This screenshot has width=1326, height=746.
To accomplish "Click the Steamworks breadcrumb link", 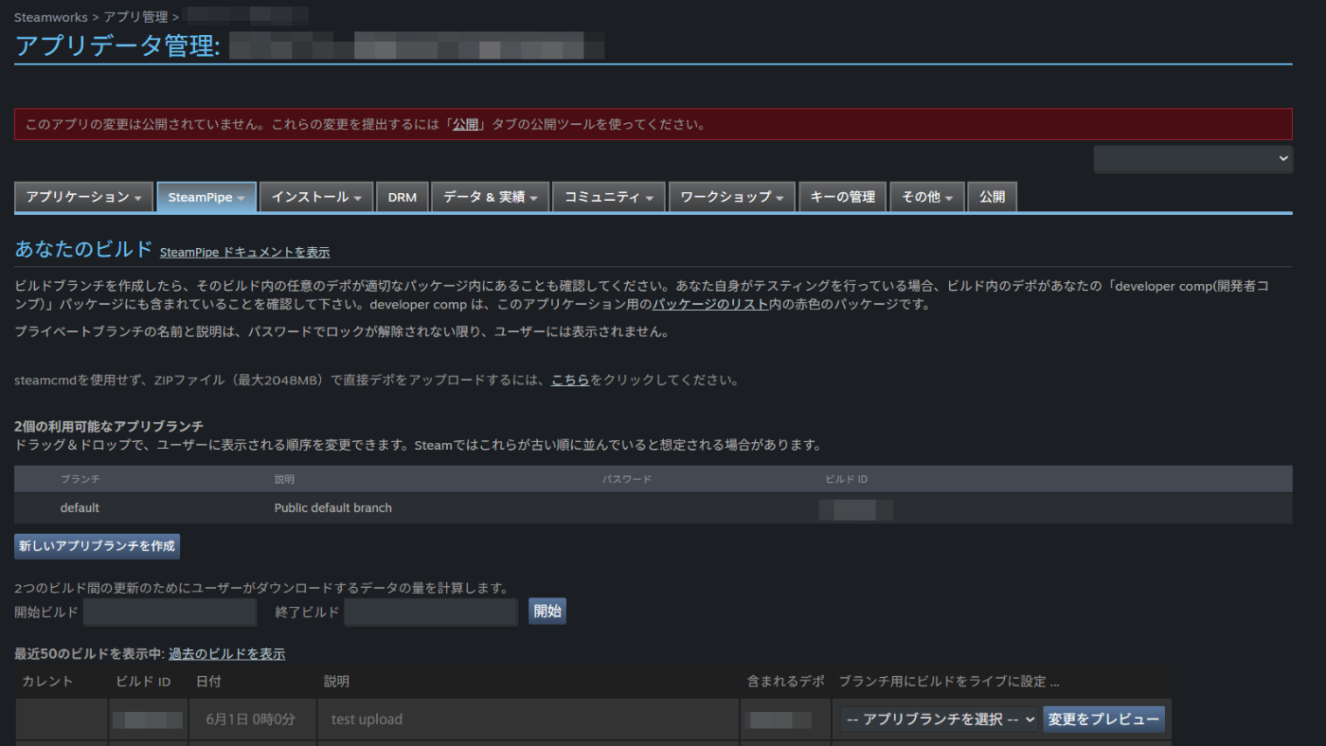I will (x=50, y=17).
